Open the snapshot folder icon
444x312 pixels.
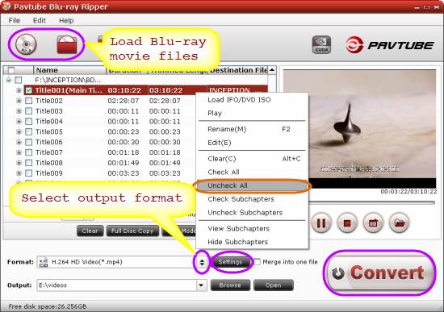tap(400, 223)
